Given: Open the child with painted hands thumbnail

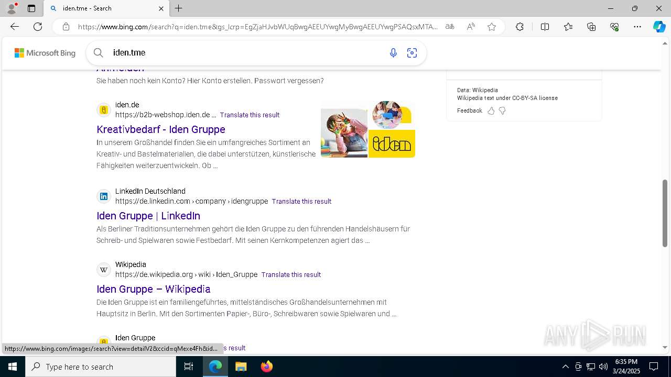Looking at the screenshot, I should (x=344, y=133).
